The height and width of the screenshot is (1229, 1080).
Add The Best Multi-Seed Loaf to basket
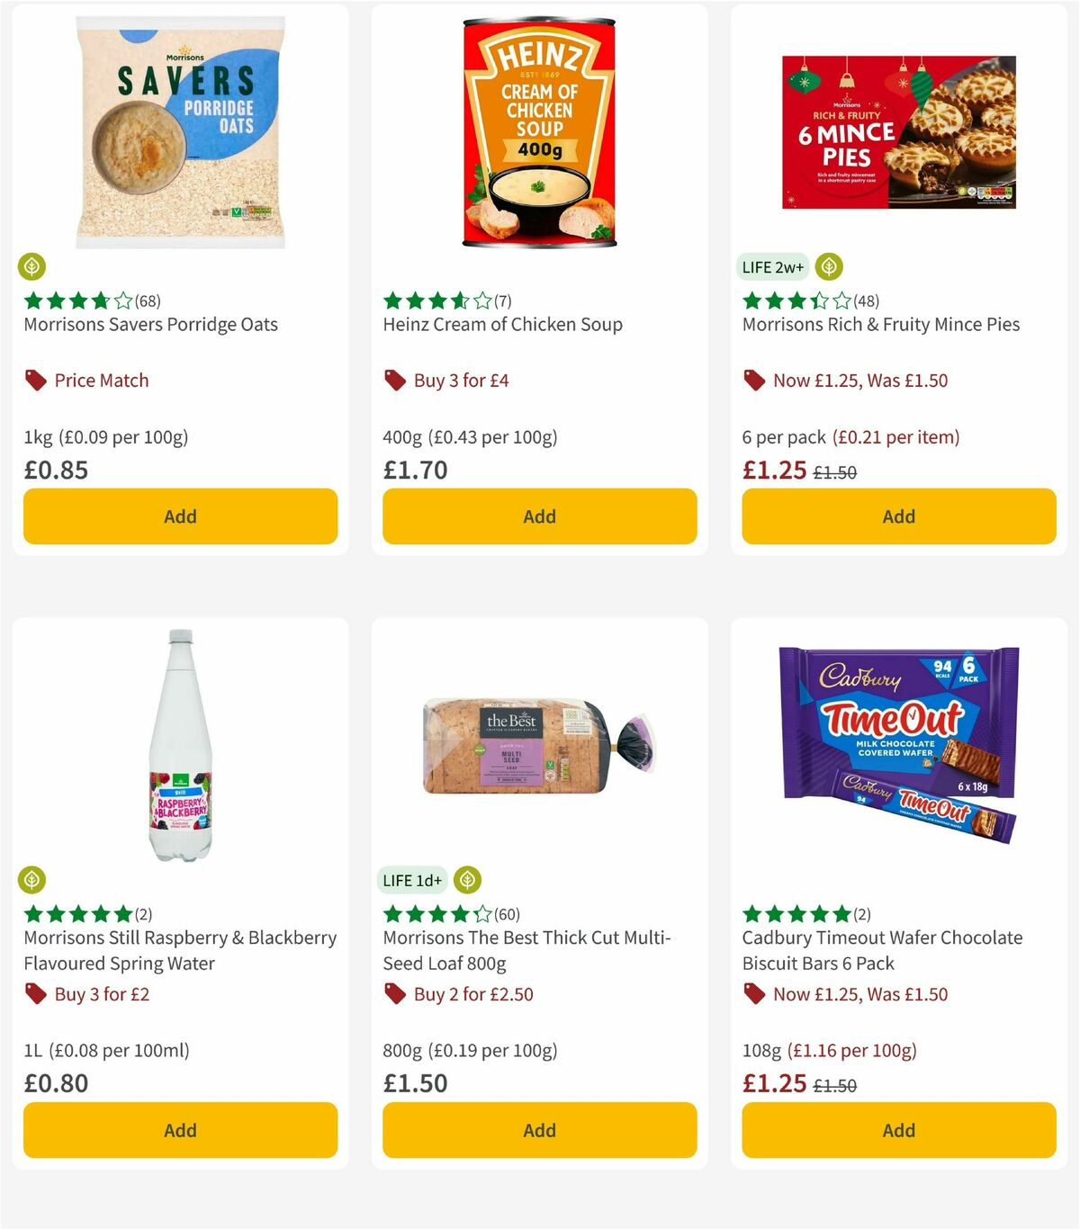tap(538, 1130)
